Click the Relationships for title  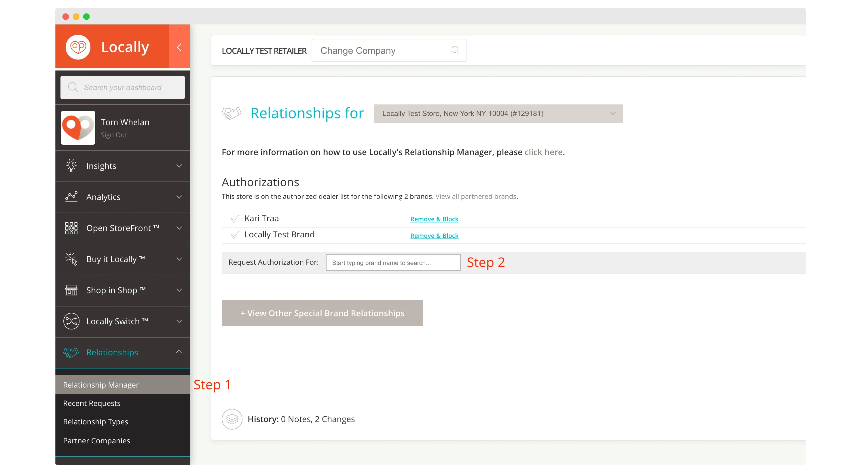coord(307,113)
